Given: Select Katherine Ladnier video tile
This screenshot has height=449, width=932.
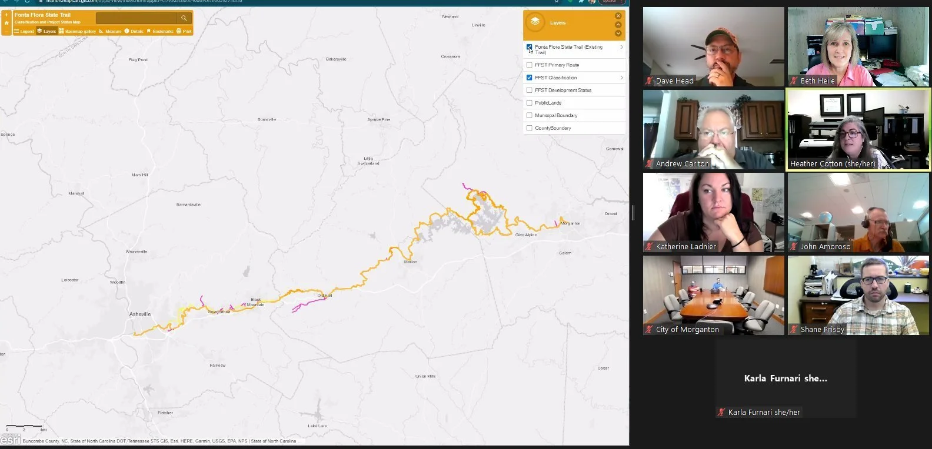Looking at the screenshot, I should click(x=714, y=213).
